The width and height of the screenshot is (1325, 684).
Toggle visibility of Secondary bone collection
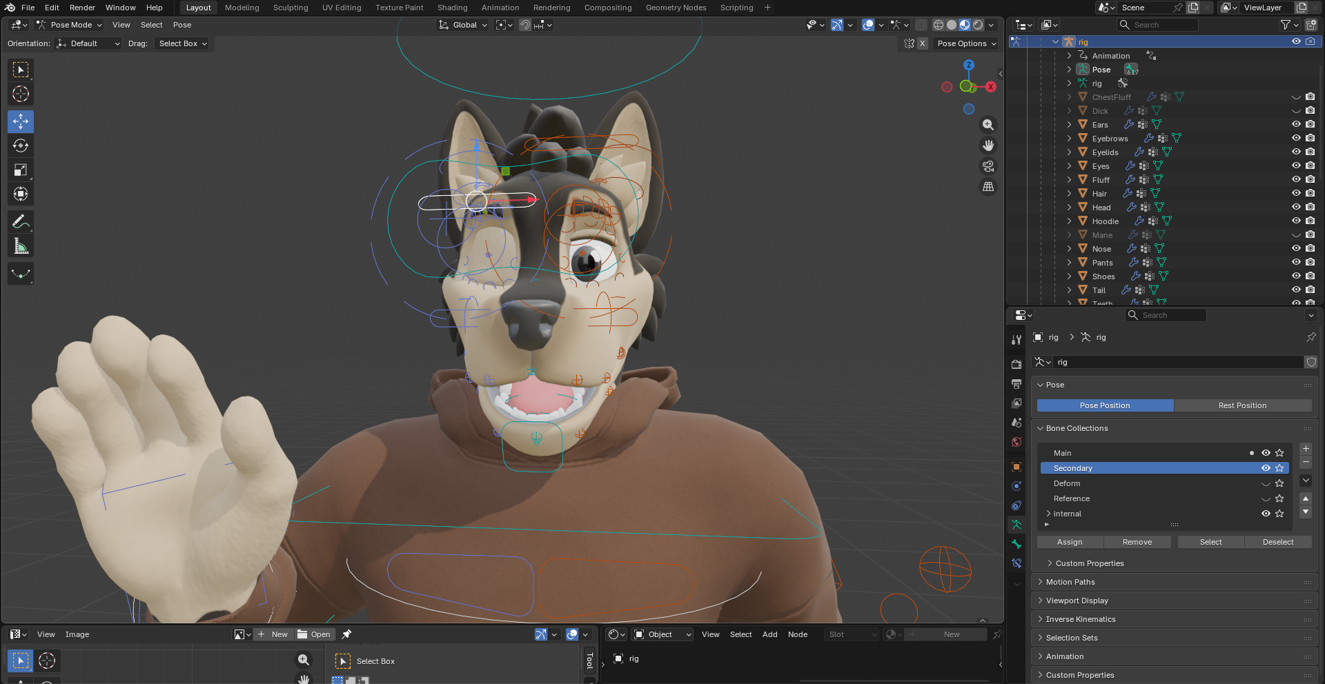tap(1266, 468)
